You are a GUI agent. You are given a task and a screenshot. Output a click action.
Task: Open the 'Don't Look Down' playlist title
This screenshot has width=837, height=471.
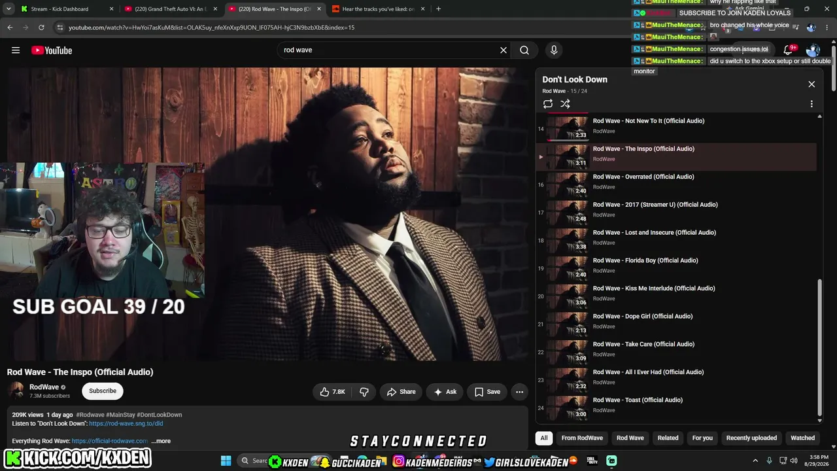click(x=575, y=79)
